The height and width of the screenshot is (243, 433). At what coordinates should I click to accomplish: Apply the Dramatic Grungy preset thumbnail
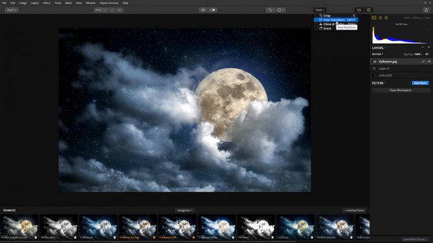[x=138, y=227]
